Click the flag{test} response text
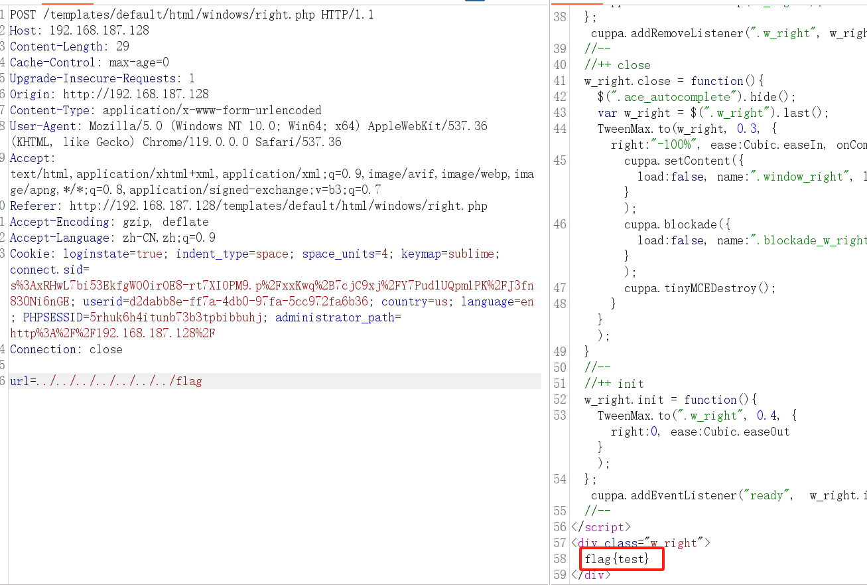Screen dimensions: 867x585 (618, 558)
